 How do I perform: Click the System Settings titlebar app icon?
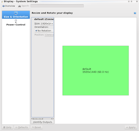click(2, 2)
